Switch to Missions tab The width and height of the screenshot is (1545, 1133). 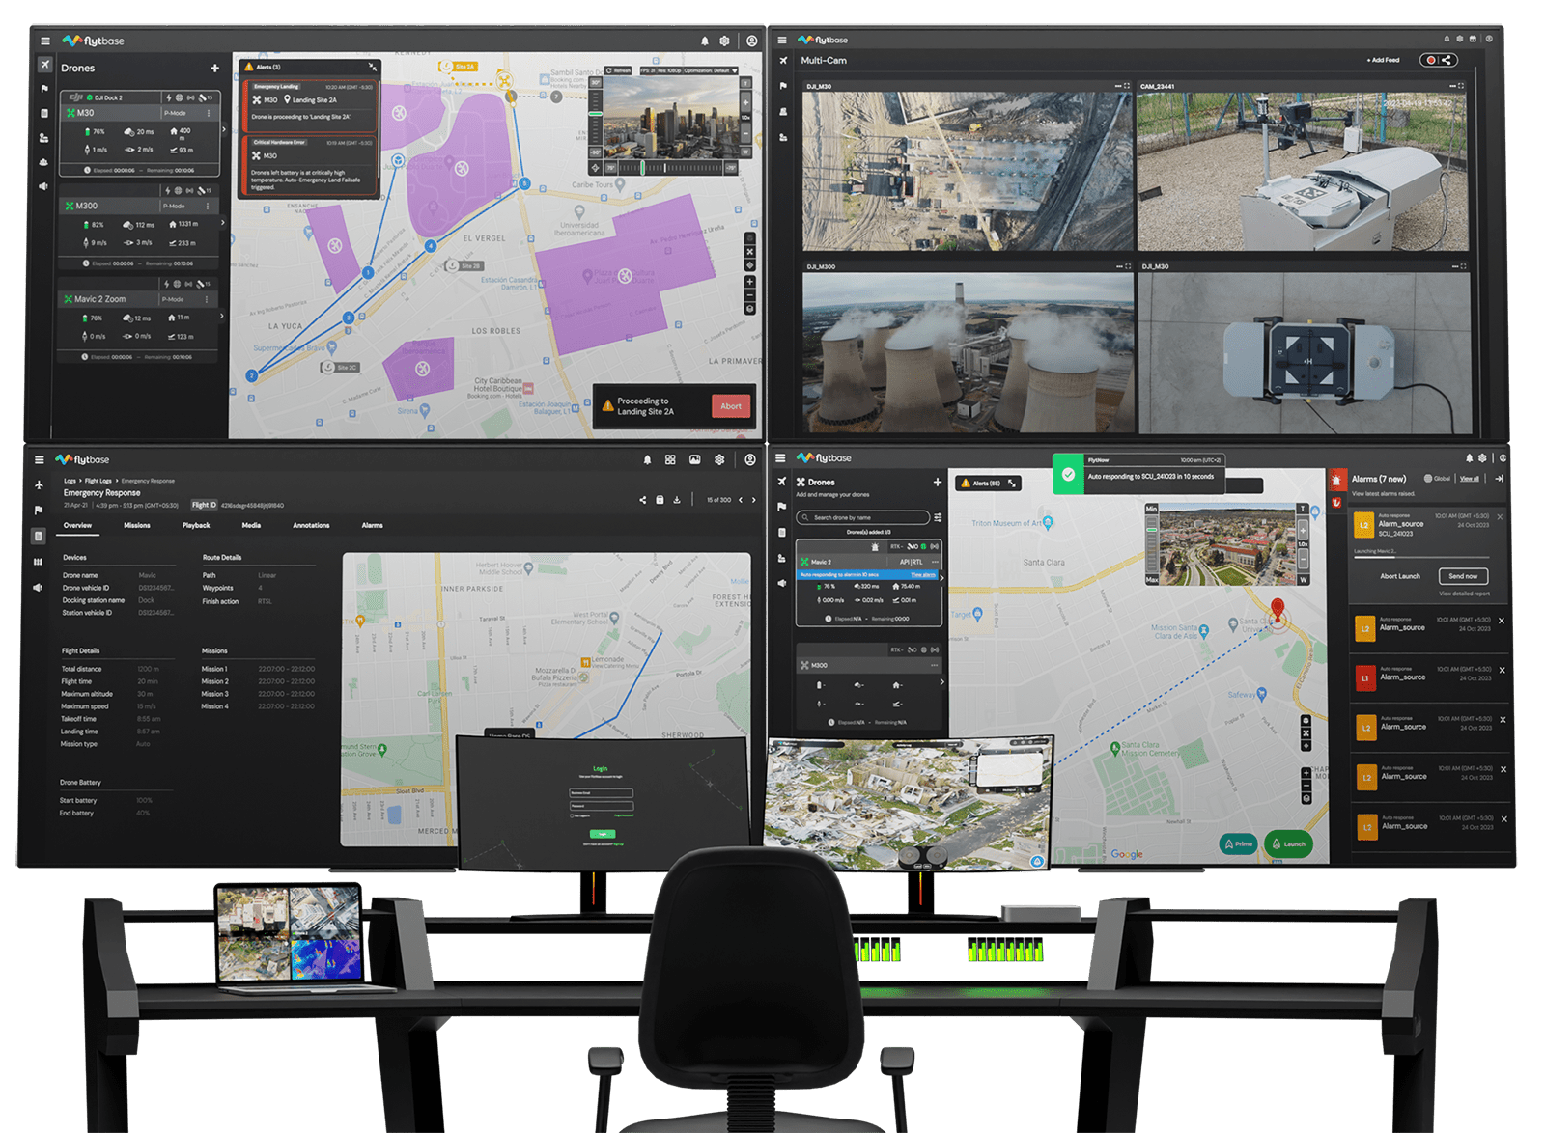[137, 525]
